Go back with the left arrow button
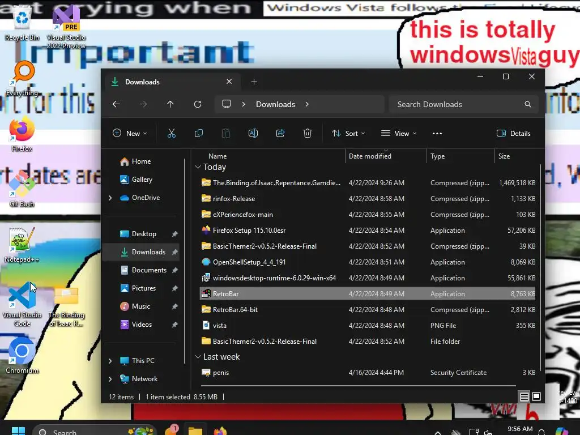580x435 pixels. click(116, 104)
